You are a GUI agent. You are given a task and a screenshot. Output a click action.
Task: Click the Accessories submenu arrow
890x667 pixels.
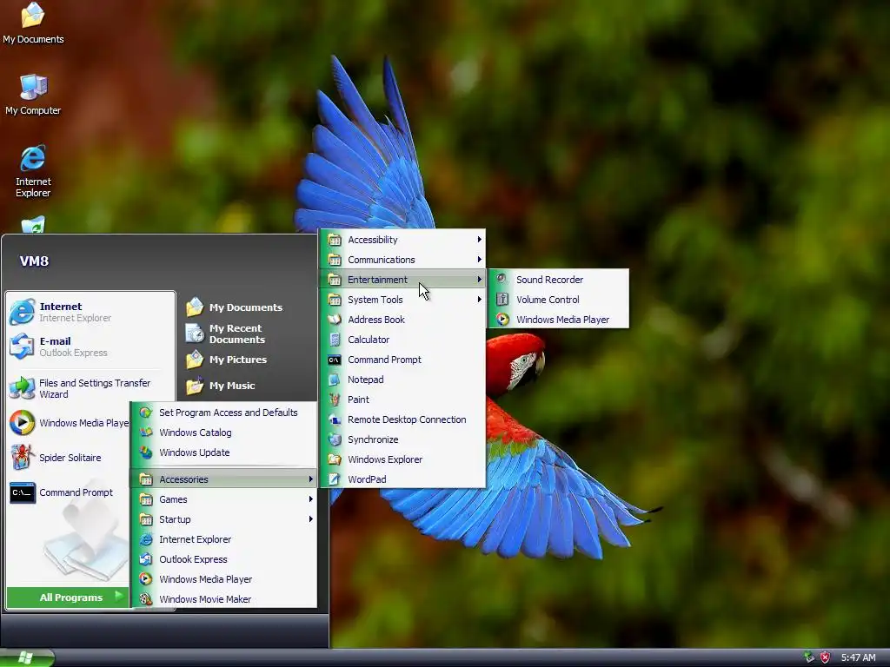[310, 479]
